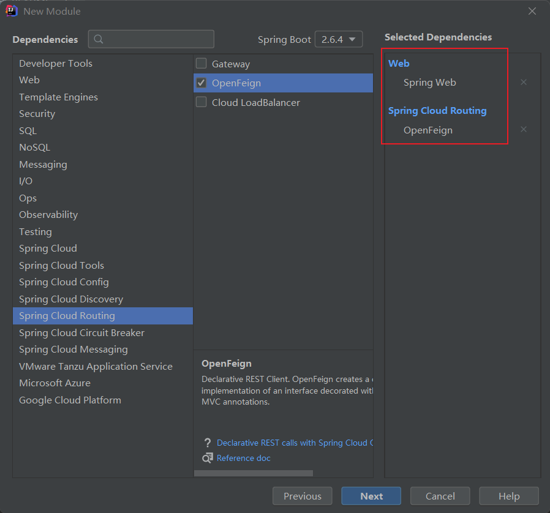Choose the Template Engines category
The width and height of the screenshot is (550, 513).
[x=103, y=97]
